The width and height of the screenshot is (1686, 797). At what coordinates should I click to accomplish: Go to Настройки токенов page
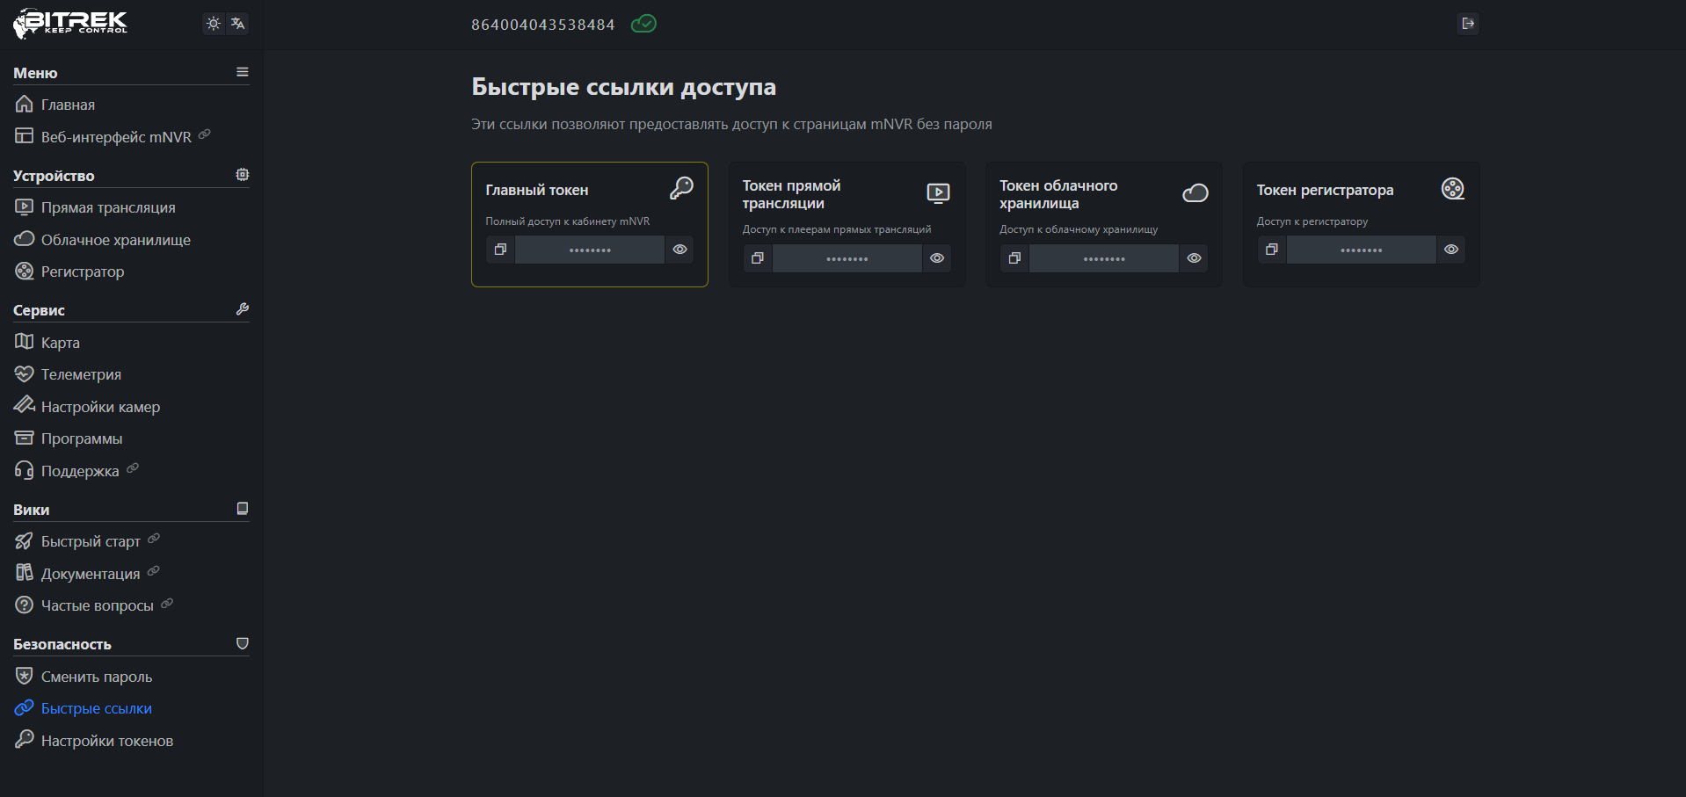[x=106, y=741]
